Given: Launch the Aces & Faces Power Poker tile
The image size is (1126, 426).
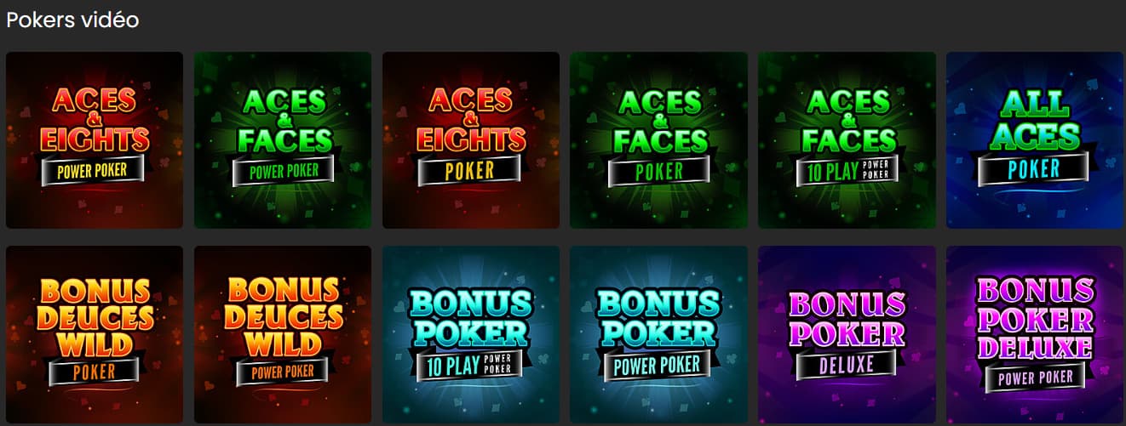Looking at the screenshot, I should (x=283, y=140).
